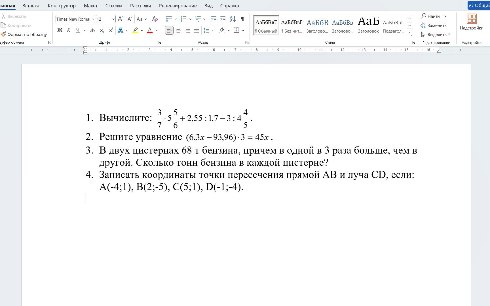Viewport: 490px width, 306px height.
Task: Open the Clipboard group dialog launcher
Action: coord(50,42)
